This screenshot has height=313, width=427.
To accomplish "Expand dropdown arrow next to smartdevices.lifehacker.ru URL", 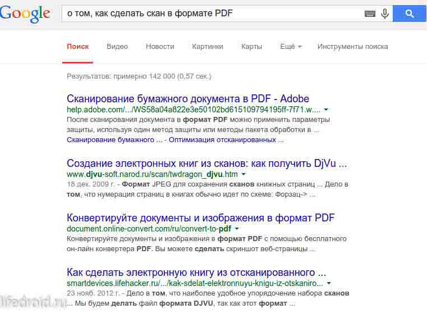I will (x=329, y=283).
